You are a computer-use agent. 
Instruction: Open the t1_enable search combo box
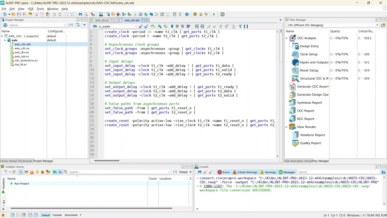[x=117, y=26]
